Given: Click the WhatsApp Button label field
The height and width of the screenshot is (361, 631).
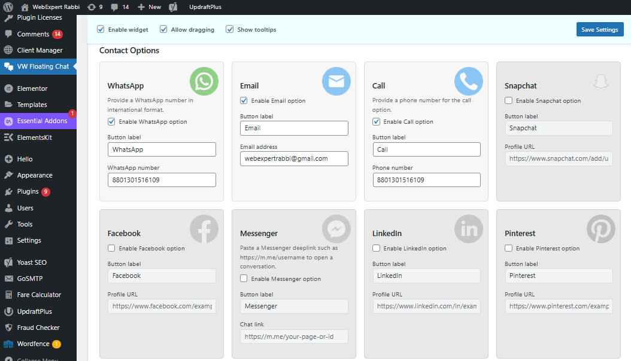Looking at the screenshot, I should [x=162, y=149].
